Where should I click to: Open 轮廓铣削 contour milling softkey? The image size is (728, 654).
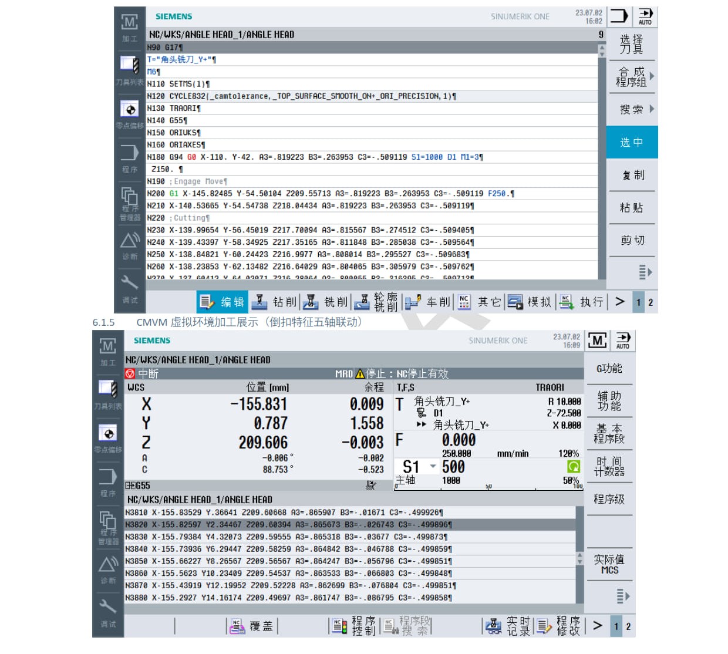[x=377, y=302]
